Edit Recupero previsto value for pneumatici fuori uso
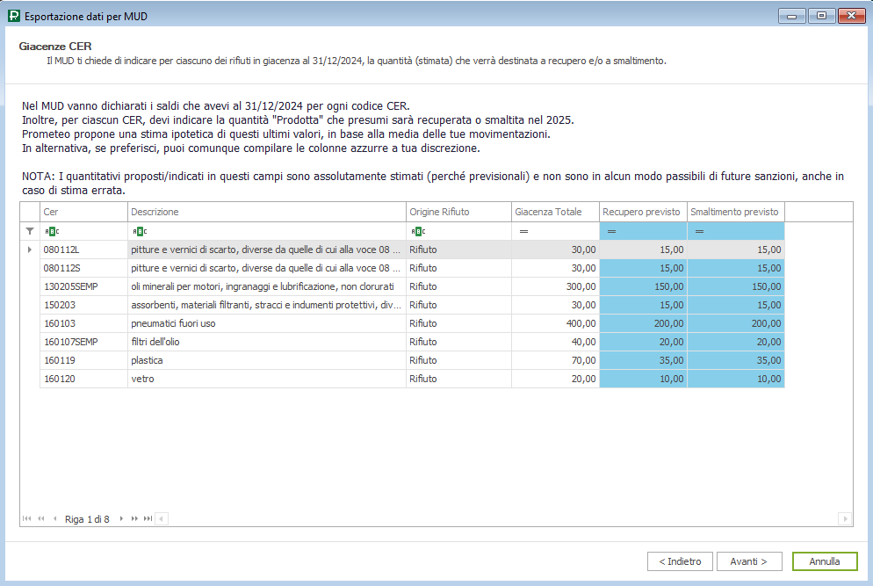 (643, 323)
